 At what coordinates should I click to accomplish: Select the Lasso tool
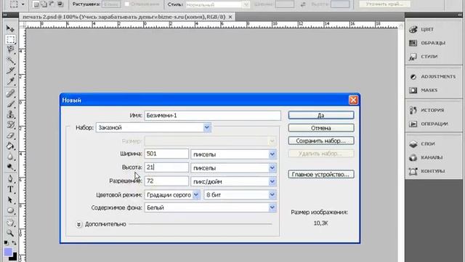pos(10,49)
